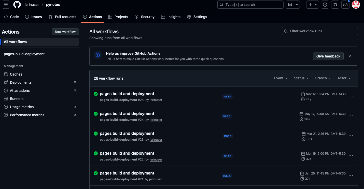Dismiss the feedback banner

click(350, 56)
